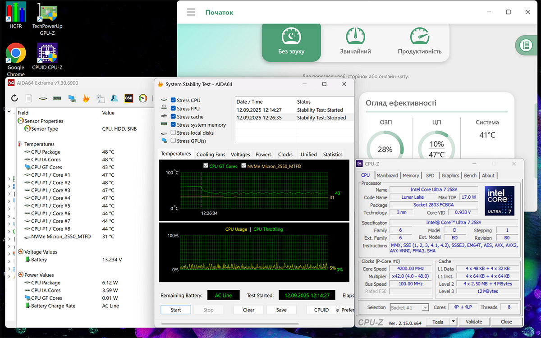
Task: Open the Bench tab in CPU-Z
Action: [x=470, y=175]
